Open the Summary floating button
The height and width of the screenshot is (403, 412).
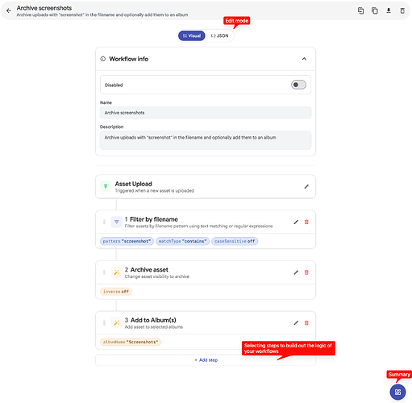pos(397,392)
